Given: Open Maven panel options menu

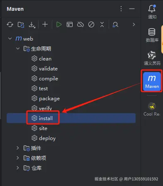Looking at the screenshot, I should coord(121,9).
